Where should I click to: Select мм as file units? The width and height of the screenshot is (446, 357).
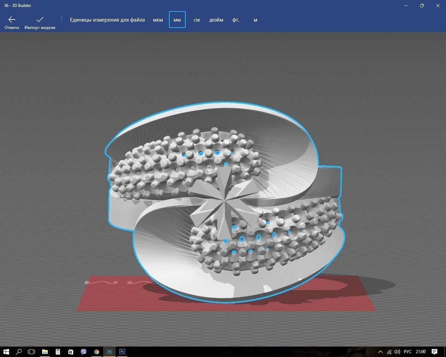(x=177, y=20)
